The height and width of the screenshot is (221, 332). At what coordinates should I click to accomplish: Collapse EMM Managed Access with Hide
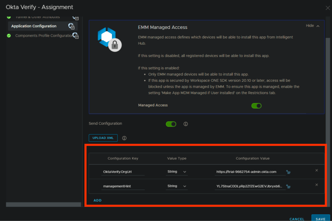coord(313,26)
